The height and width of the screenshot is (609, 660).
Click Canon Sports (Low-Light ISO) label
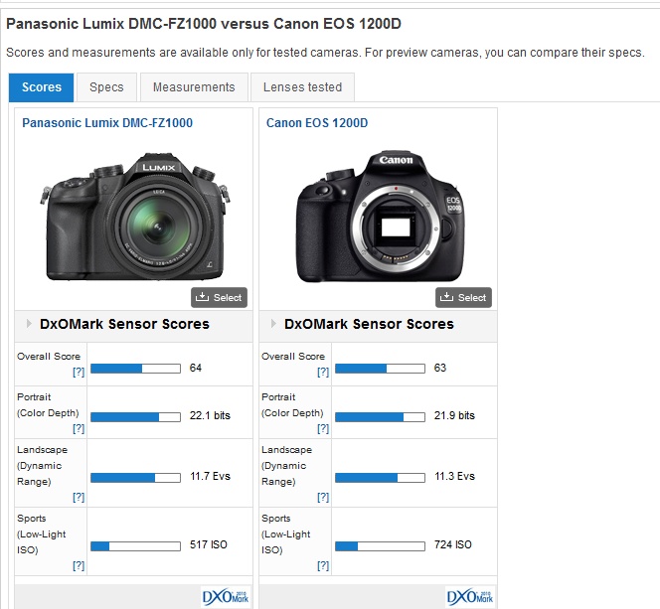coord(286,534)
